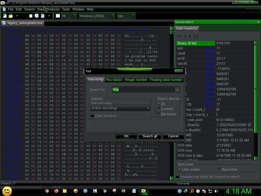Switch to the Floating point number tab
This screenshot has height=196, width=261.
(166, 80)
